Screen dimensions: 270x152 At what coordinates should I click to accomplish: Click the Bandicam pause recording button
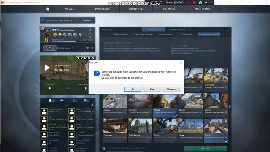click(x=189, y=3)
